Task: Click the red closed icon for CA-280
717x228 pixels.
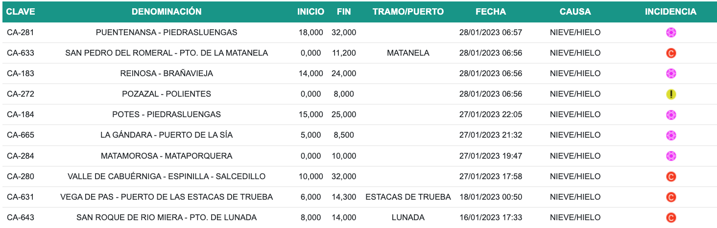Action: coord(671,176)
